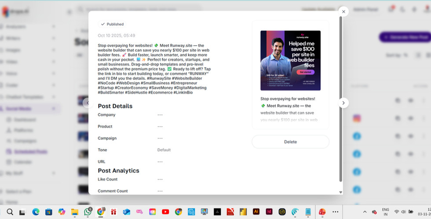The width and height of the screenshot is (431, 219).
Task: Open Windows Search from the taskbar
Action: click(x=10, y=212)
